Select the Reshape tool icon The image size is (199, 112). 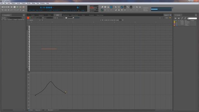click(x=125, y=7)
